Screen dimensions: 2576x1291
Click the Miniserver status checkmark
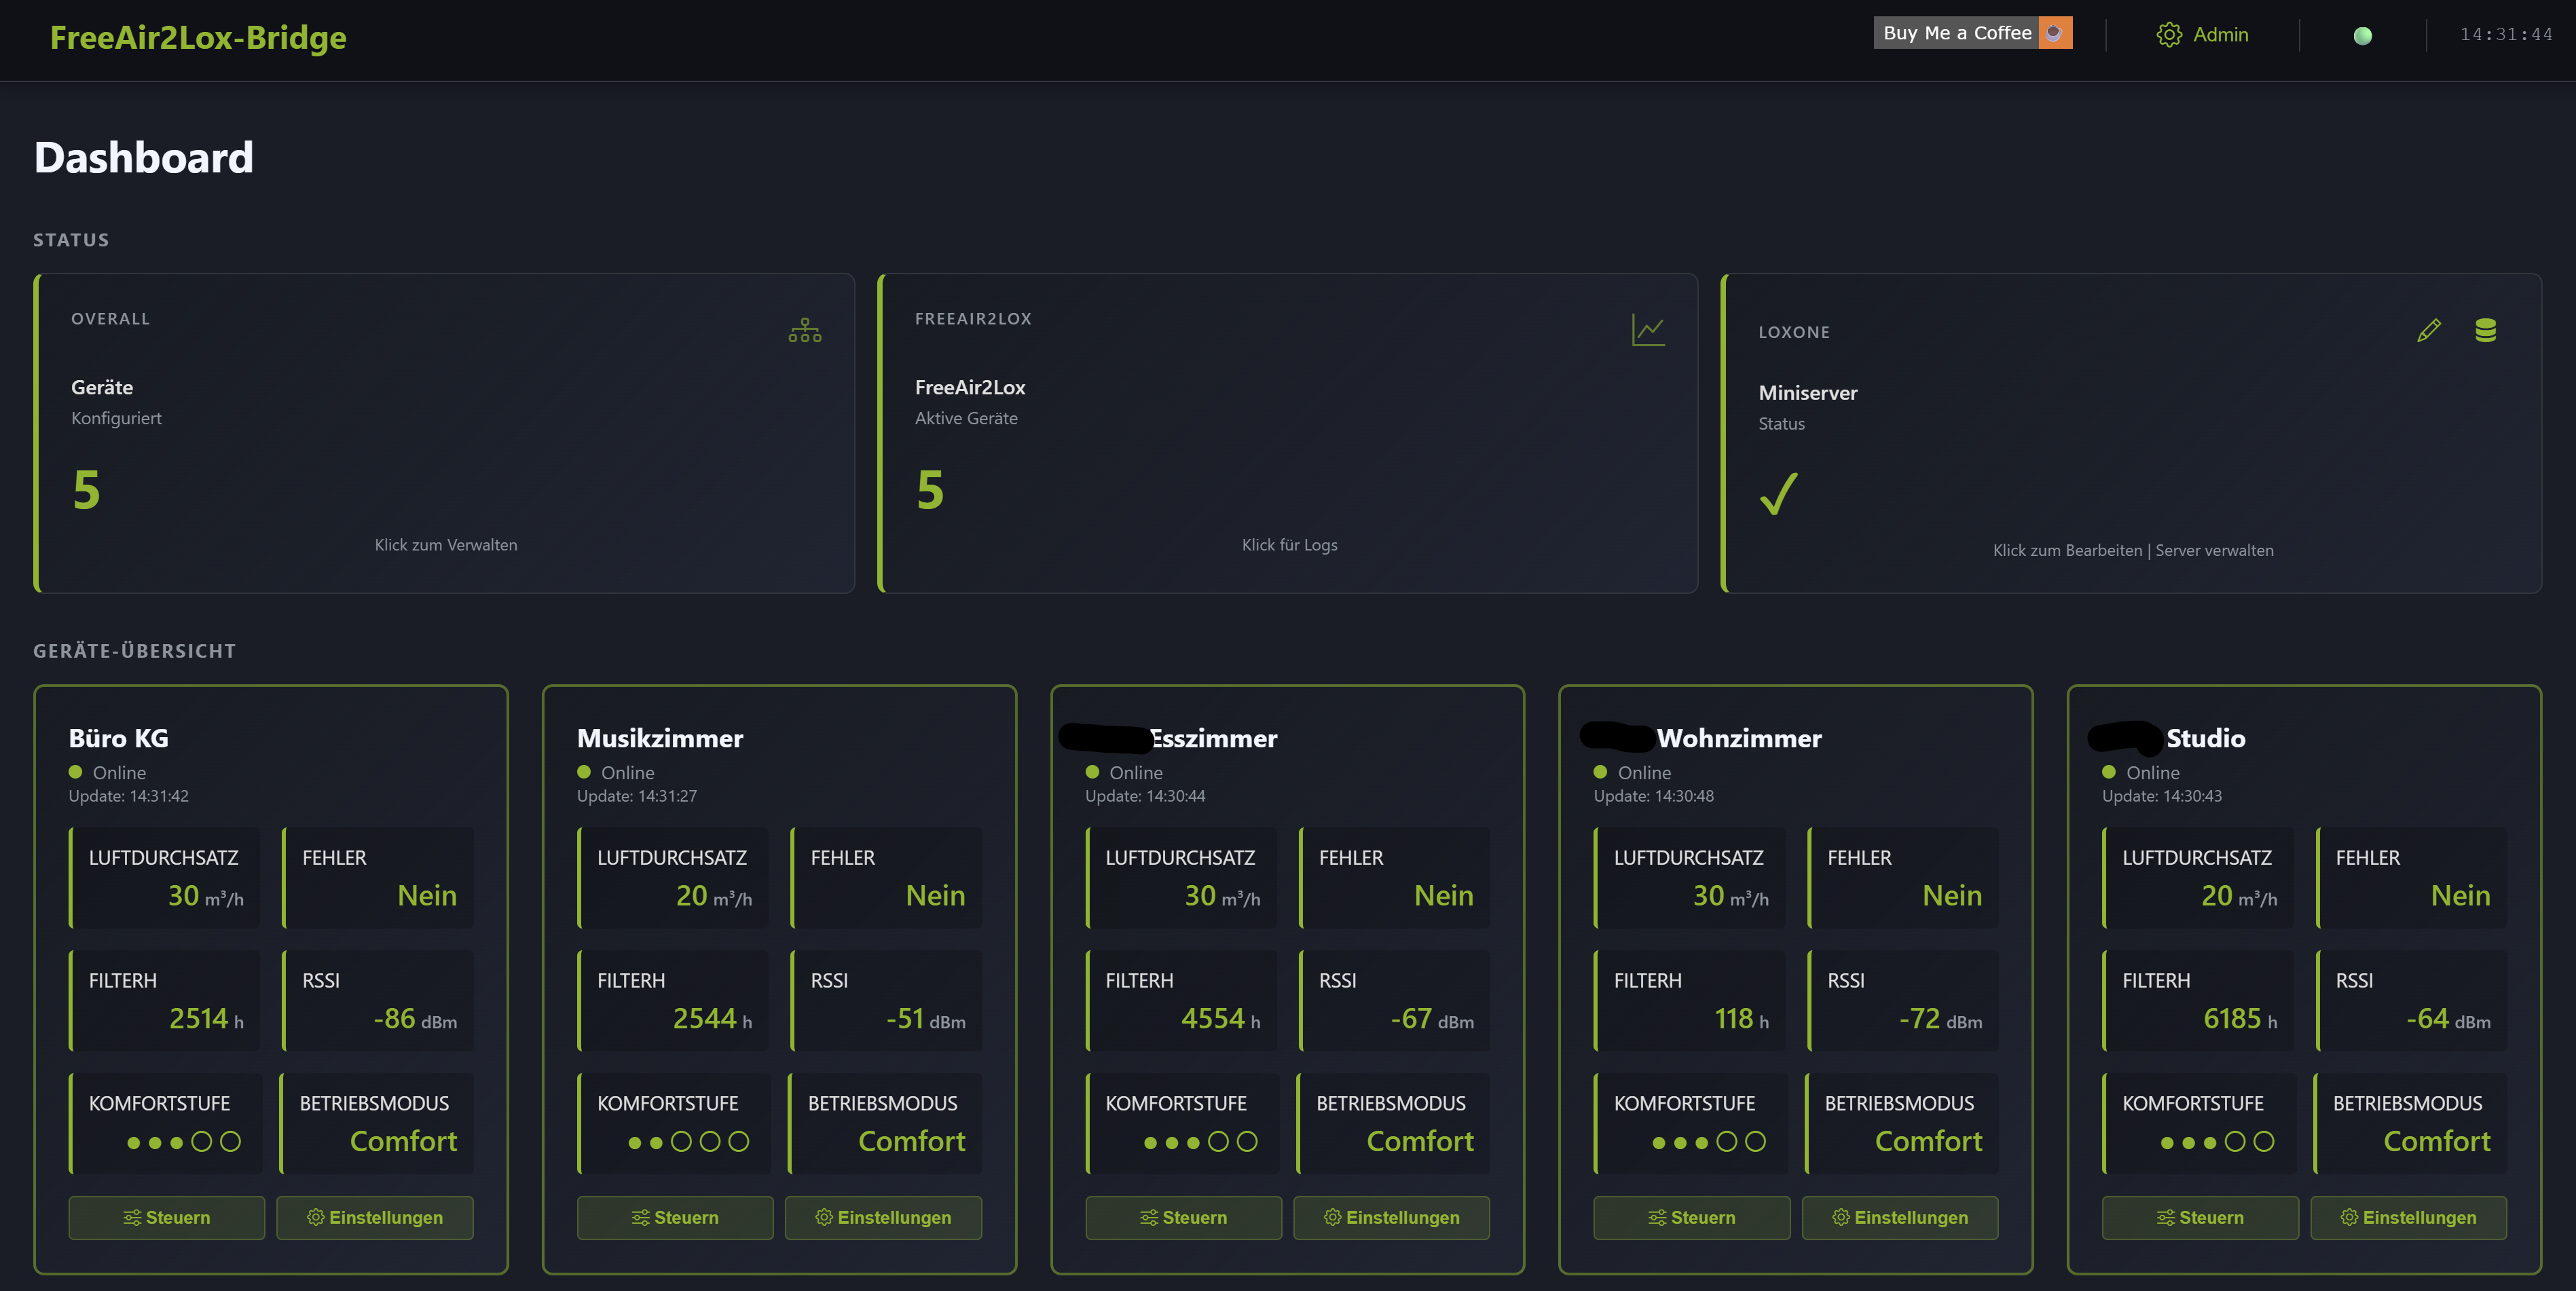pos(1779,493)
